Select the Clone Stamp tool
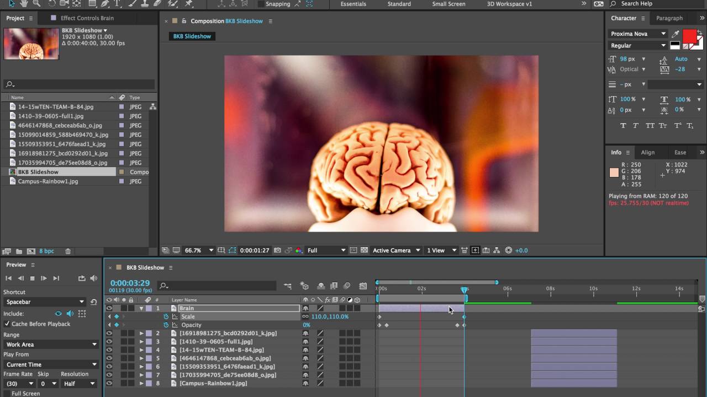Image resolution: width=707 pixels, height=397 pixels. pyautogui.click(x=144, y=3)
